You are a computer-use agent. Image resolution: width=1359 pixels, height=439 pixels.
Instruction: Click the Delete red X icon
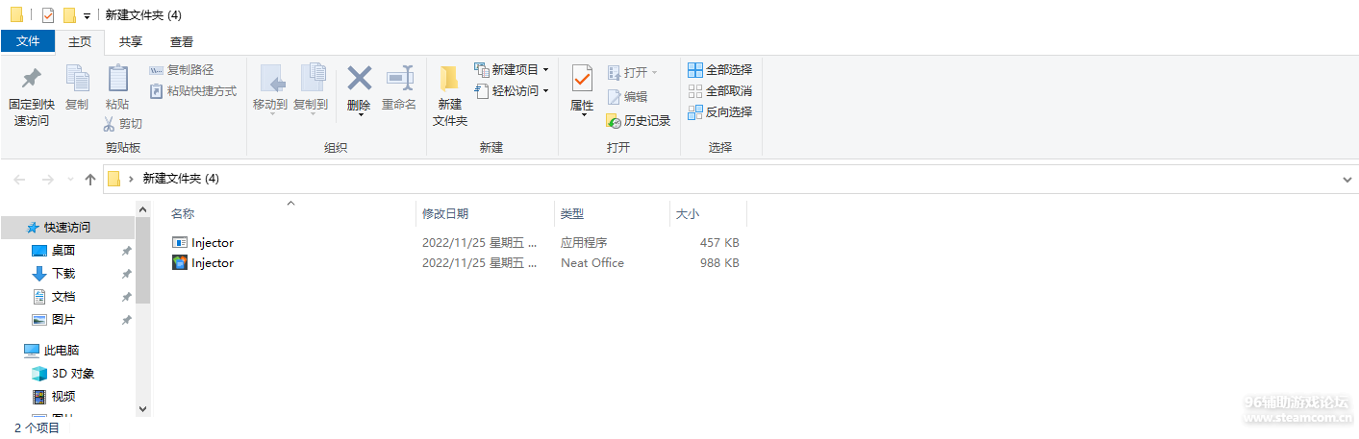click(359, 79)
